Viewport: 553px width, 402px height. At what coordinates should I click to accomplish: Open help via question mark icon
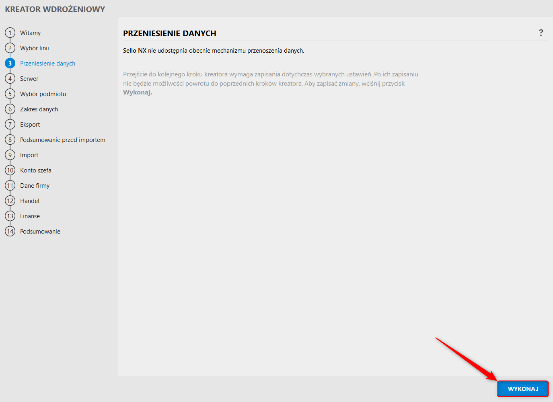tap(541, 33)
